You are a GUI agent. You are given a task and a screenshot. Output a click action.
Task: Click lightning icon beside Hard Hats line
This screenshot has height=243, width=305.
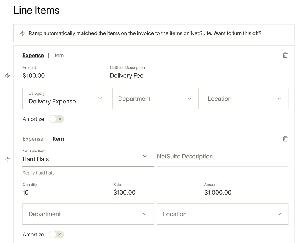point(7,159)
